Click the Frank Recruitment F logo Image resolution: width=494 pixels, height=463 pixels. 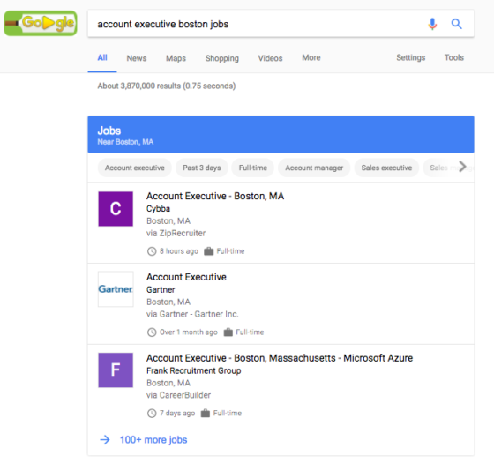pos(116,370)
